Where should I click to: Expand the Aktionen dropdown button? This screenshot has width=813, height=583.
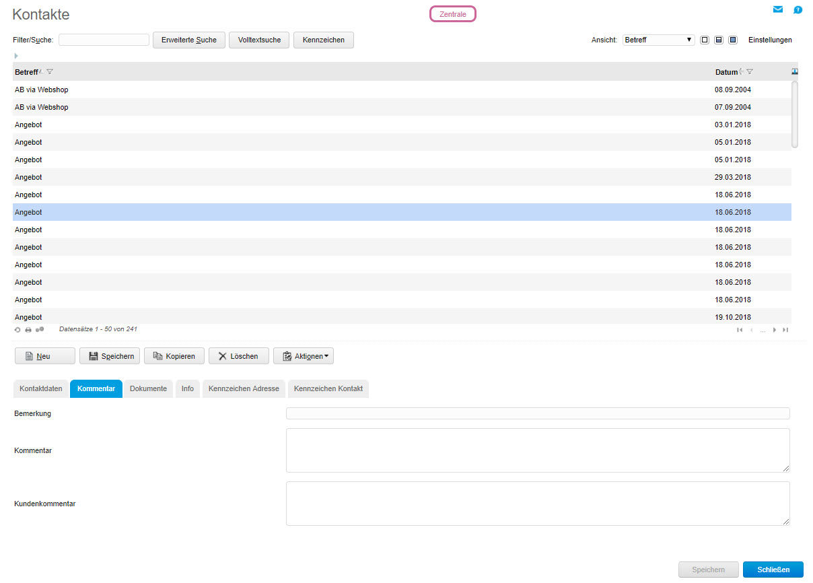(304, 356)
